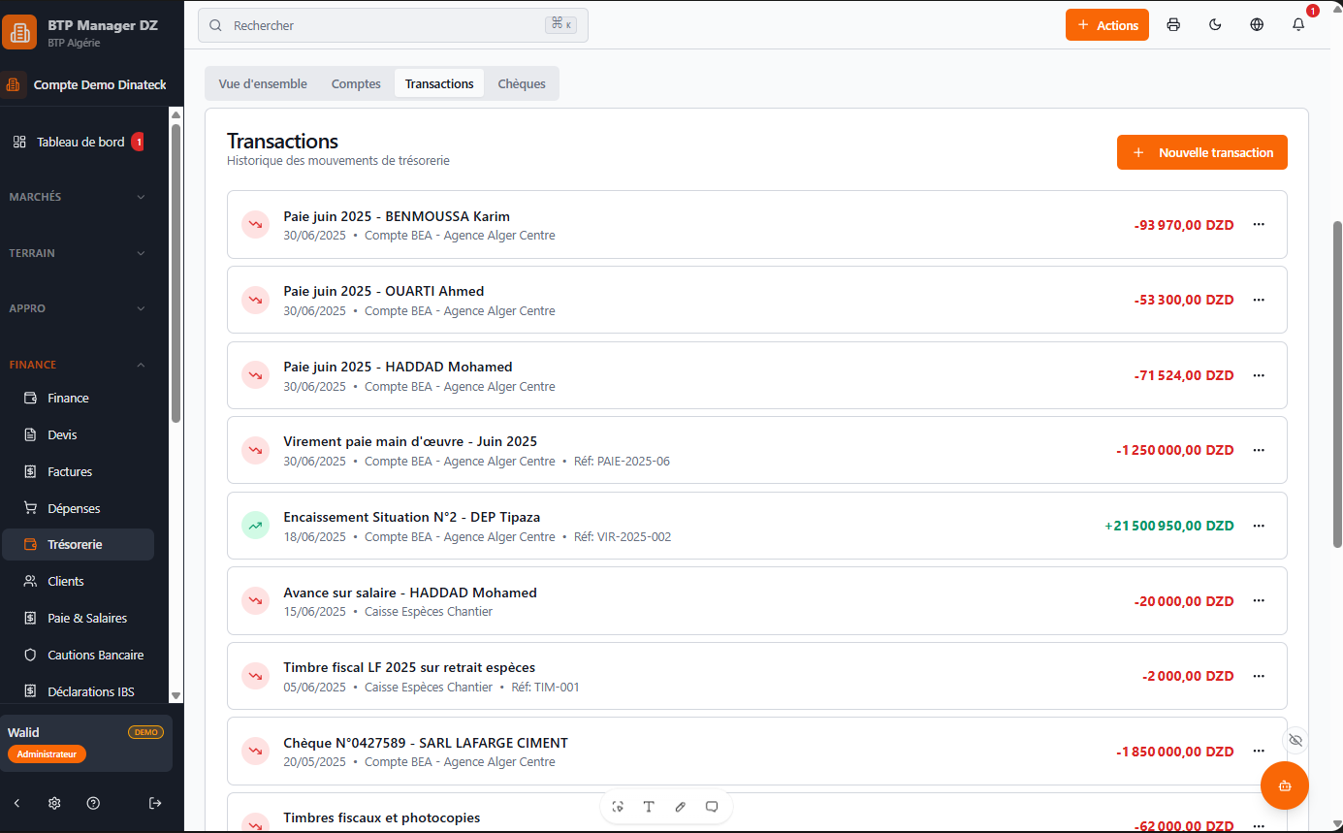Click the sidebar scrollbar down arrow

point(176,695)
